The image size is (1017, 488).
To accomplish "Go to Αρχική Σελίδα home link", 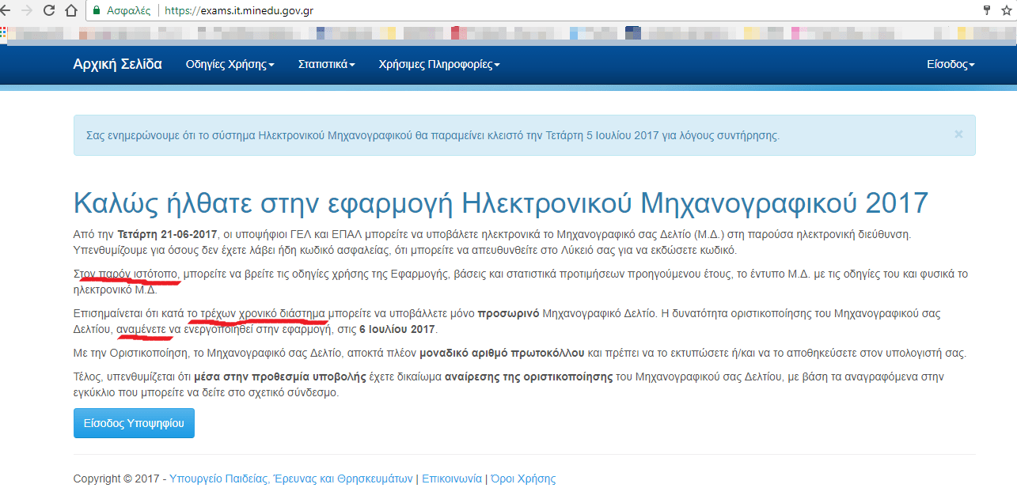I will tap(118, 64).
